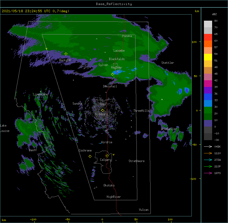Click the Sylvan label
Image resolution: width=228 pixels, height=223 pixels.
pos(103,65)
